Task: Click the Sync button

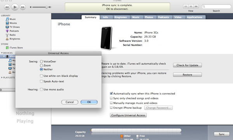Action: coord(222,134)
